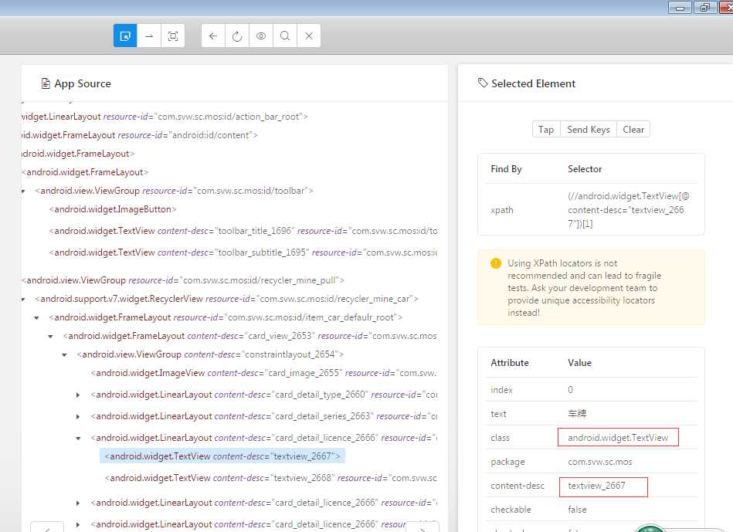Collapse the card_view_2653 FrameLayout node
The image size is (733, 532).
coord(50,336)
